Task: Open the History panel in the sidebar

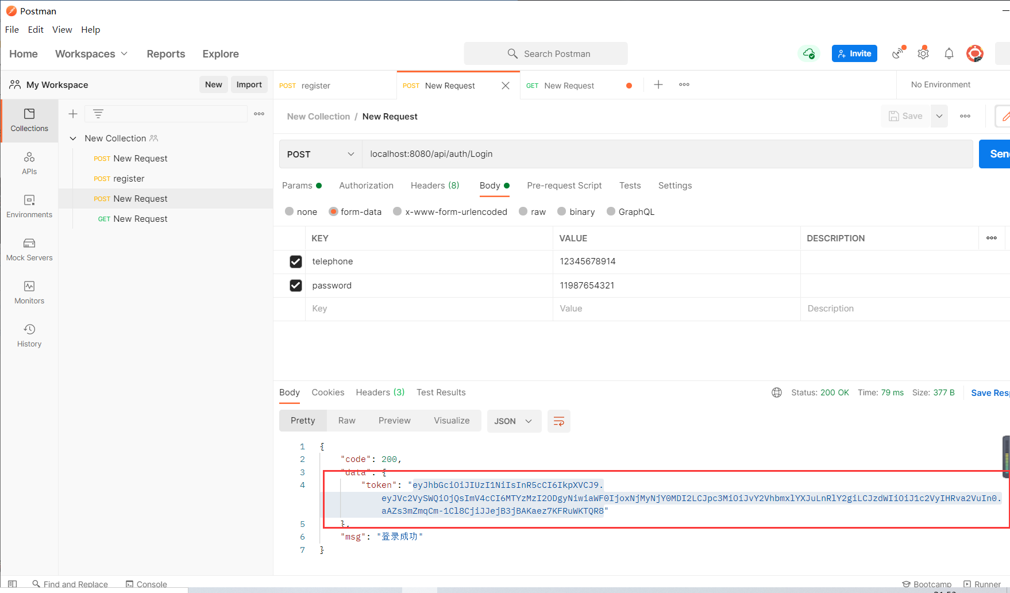Action: [29, 335]
